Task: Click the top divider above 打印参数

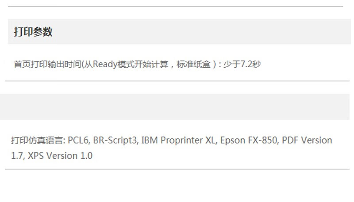Action: coord(175,7)
